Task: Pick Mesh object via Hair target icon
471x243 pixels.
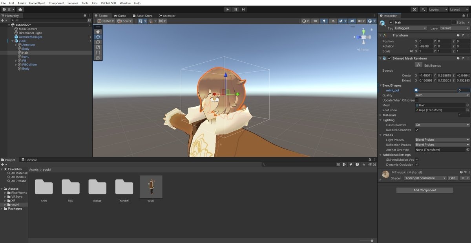Action: click(467, 105)
